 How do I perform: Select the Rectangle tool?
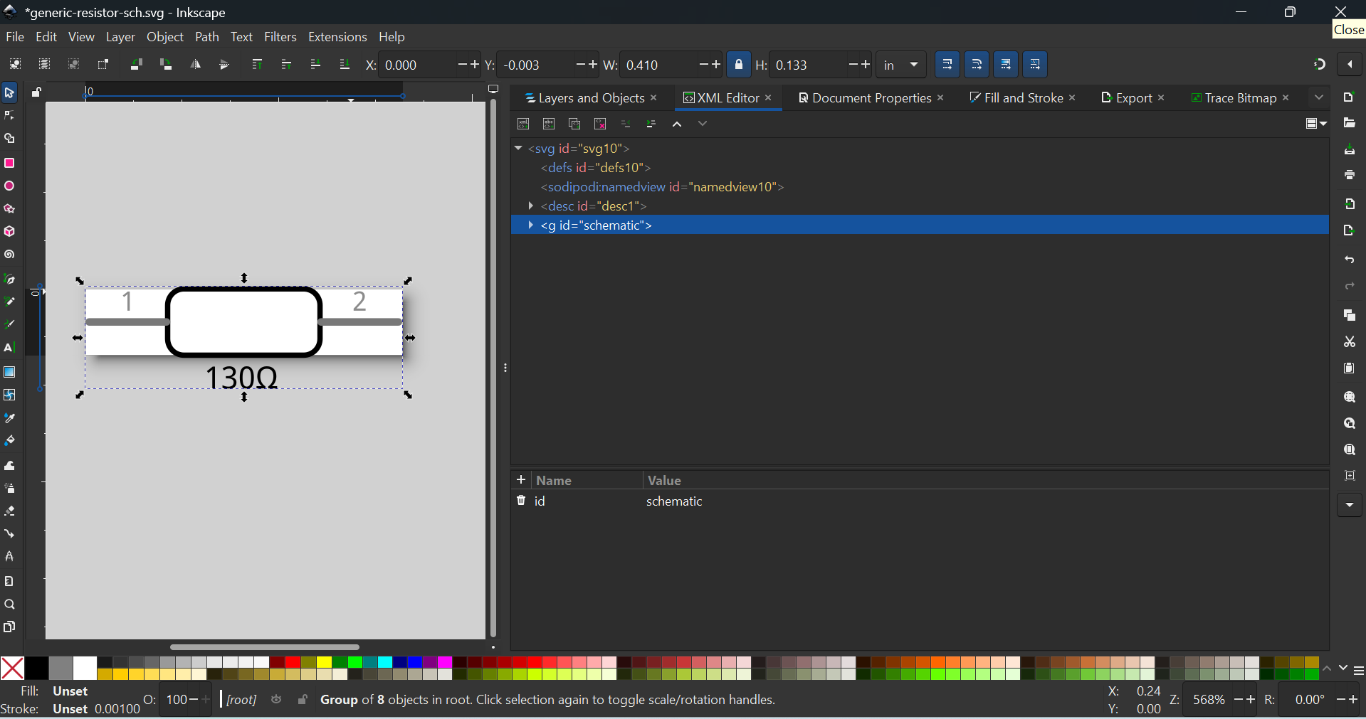pos(9,164)
